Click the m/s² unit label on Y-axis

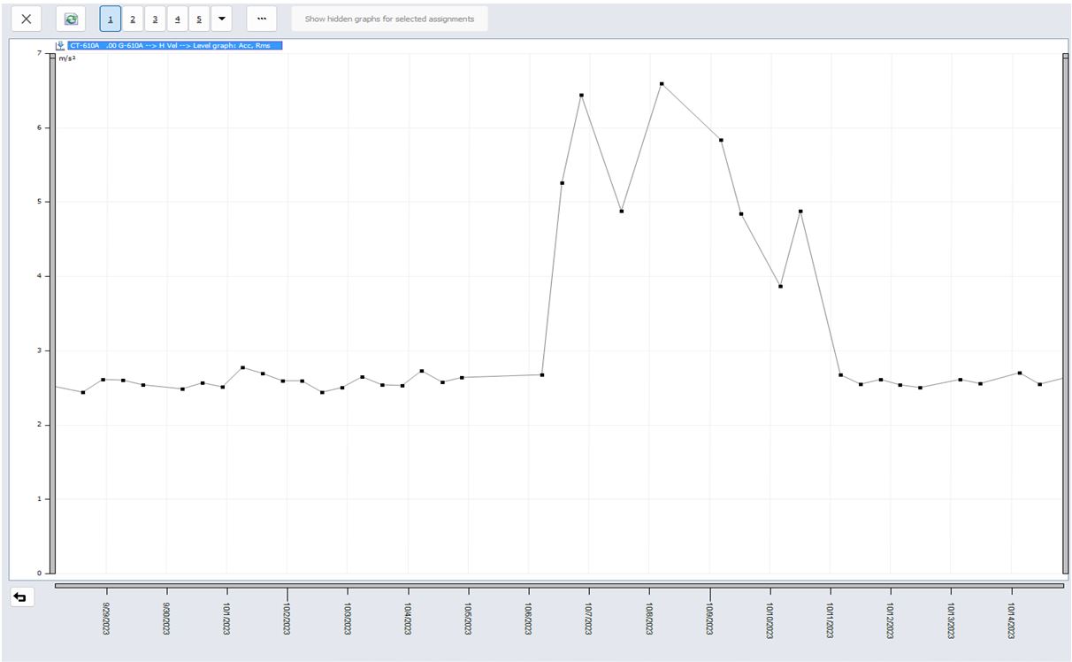tap(66, 58)
